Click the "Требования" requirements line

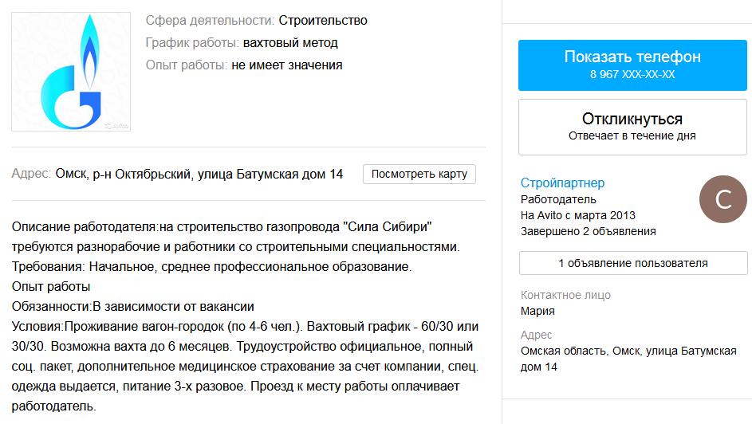[x=48, y=265]
